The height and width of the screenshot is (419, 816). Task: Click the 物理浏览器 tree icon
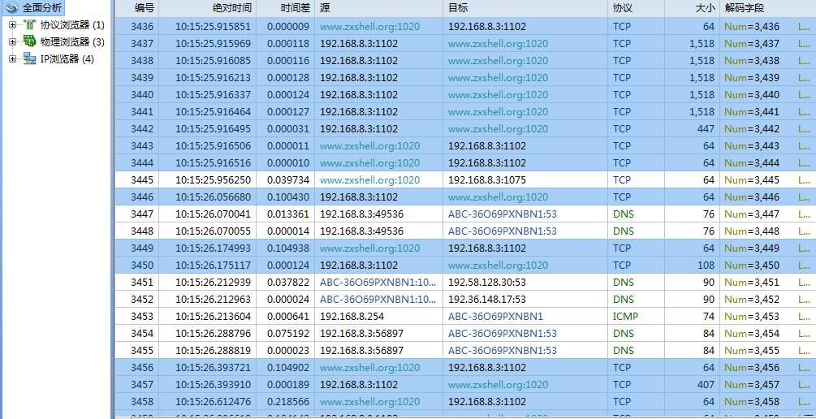(x=30, y=41)
